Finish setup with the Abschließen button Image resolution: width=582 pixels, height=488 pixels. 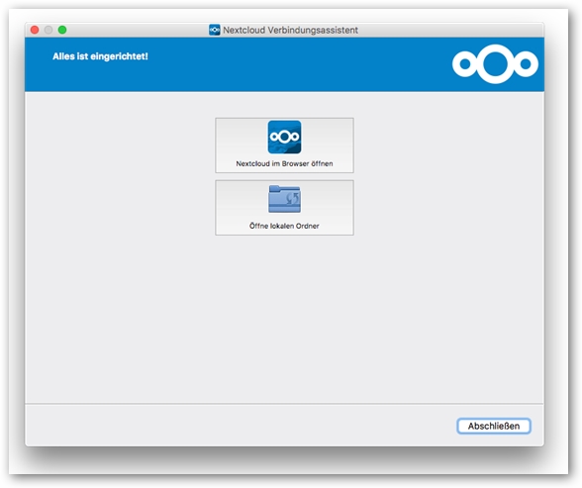point(494,426)
